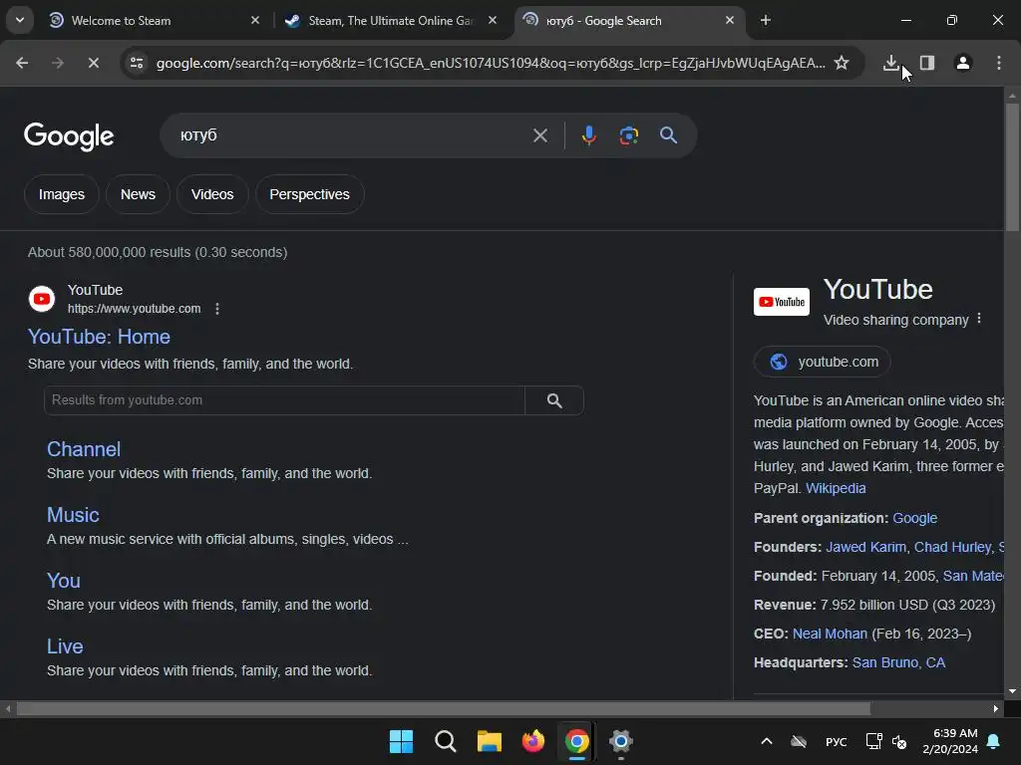The width and height of the screenshot is (1021, 765).
Task: Filter results by Videos
Action: [212, 194]
